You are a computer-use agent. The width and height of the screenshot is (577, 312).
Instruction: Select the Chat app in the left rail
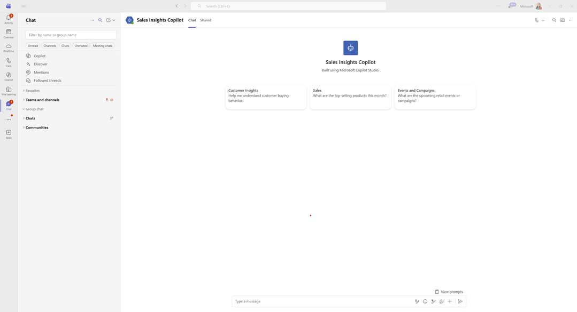click(9, 106)
